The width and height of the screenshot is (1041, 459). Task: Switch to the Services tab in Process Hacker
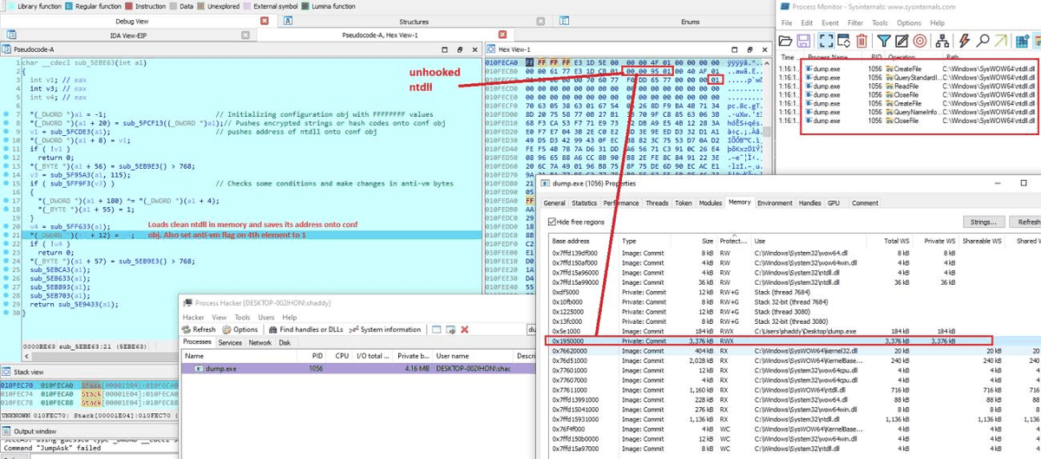[230, 342]
